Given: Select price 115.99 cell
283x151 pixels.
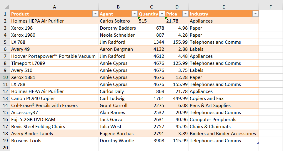Looking at the screenshot, I should tap(177, 140).
